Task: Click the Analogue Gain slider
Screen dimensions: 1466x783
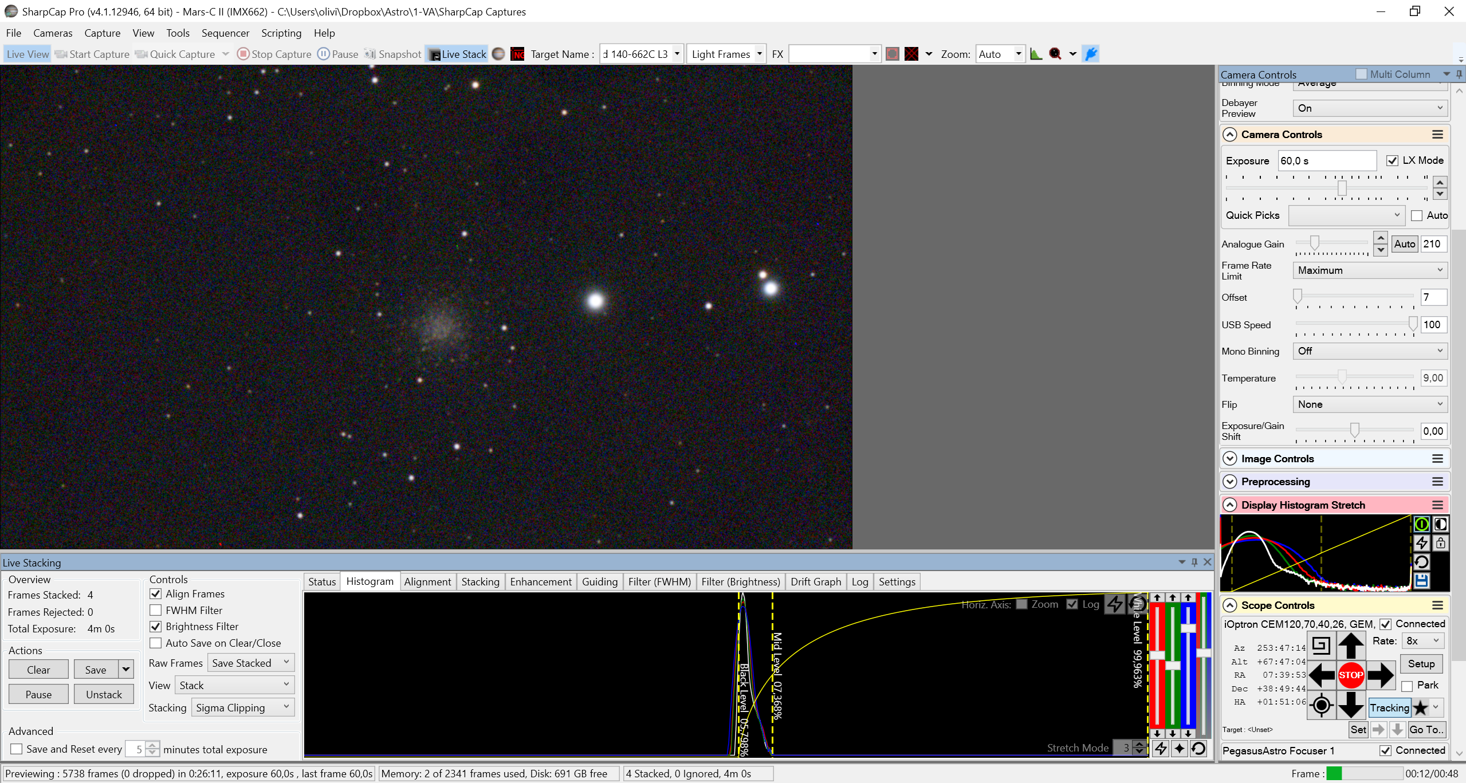Action: click(1331, 243)
